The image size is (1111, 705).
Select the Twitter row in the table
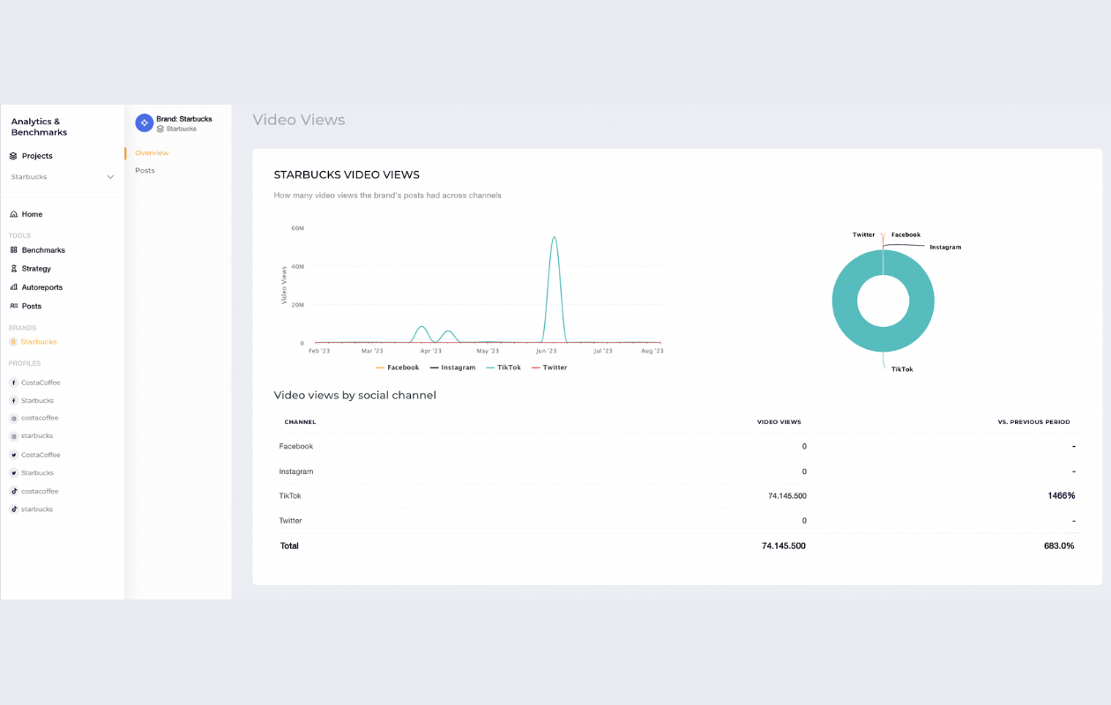(677, 521)
